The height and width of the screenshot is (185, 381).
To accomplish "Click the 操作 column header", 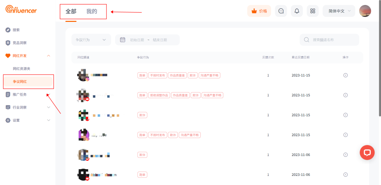I will 345,58.
